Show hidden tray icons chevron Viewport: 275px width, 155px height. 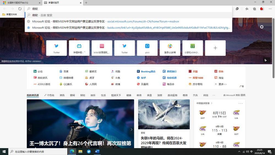(239, 151)
